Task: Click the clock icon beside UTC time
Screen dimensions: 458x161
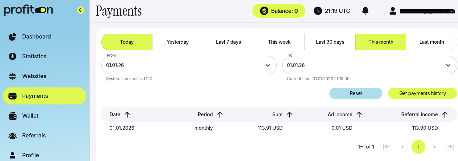Action: (318, 11)
